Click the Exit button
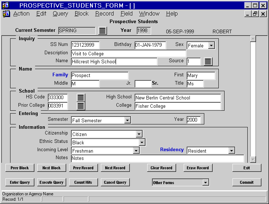Viewport: 269px width, 204px height. point(247,168)
